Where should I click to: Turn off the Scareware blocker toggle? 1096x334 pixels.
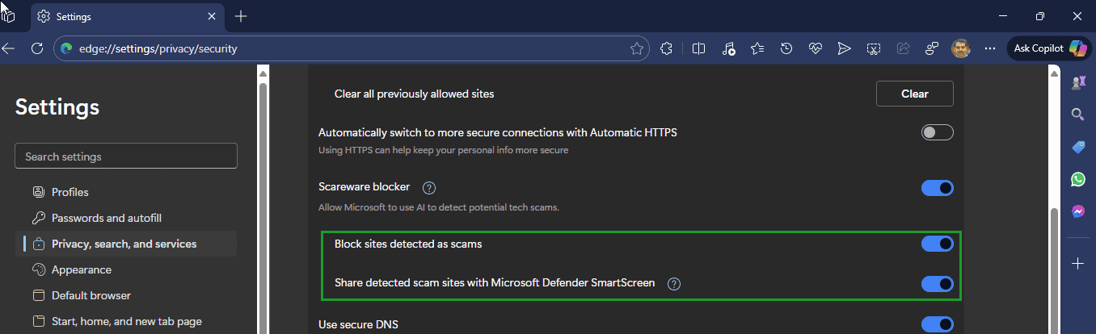(937, 188)
